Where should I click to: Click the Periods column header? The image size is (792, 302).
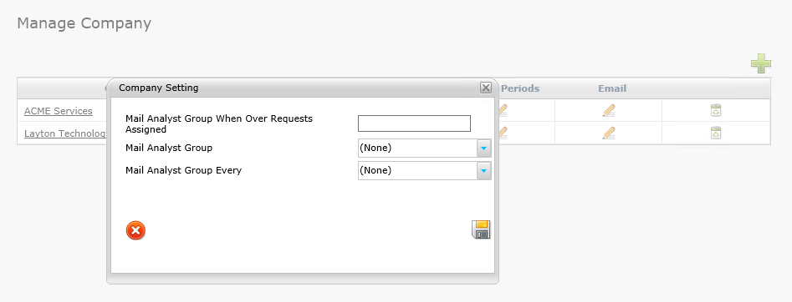point(520,88)
